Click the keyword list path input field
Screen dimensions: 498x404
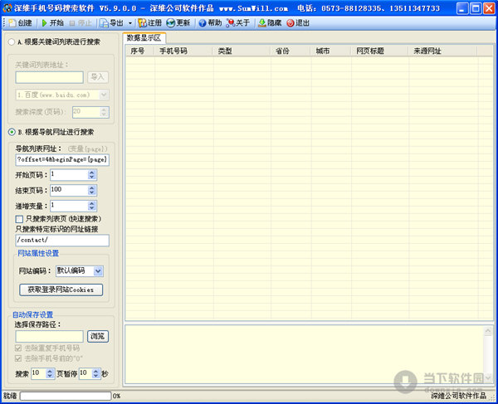50,77
